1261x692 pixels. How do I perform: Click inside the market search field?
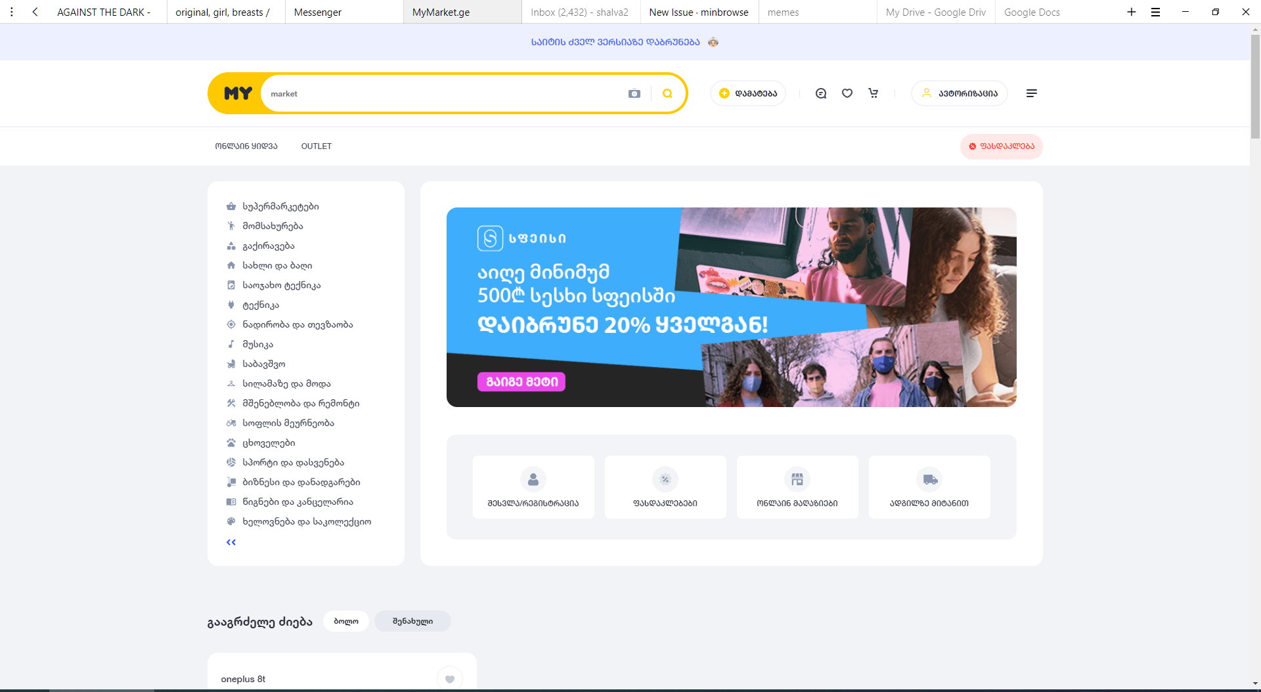click(427, 93)
